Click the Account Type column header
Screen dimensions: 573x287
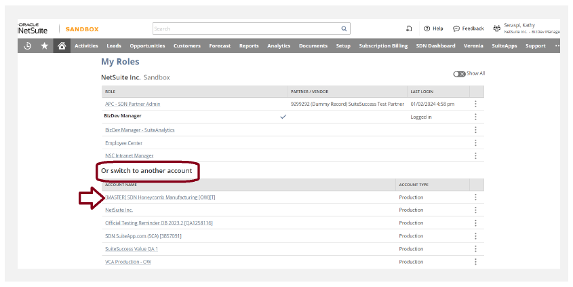point(414,185)
